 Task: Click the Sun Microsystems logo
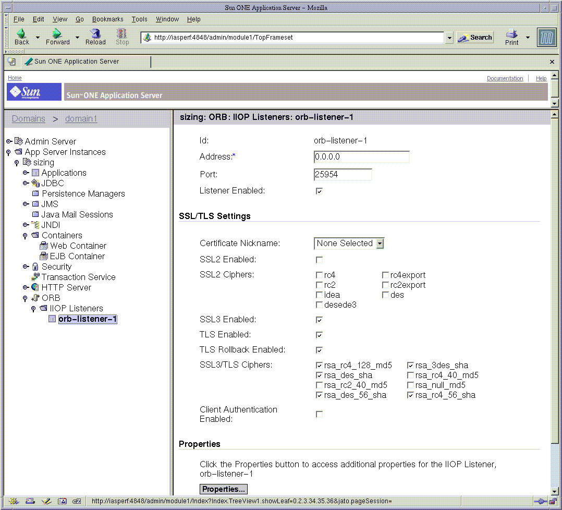coord(34,92)
